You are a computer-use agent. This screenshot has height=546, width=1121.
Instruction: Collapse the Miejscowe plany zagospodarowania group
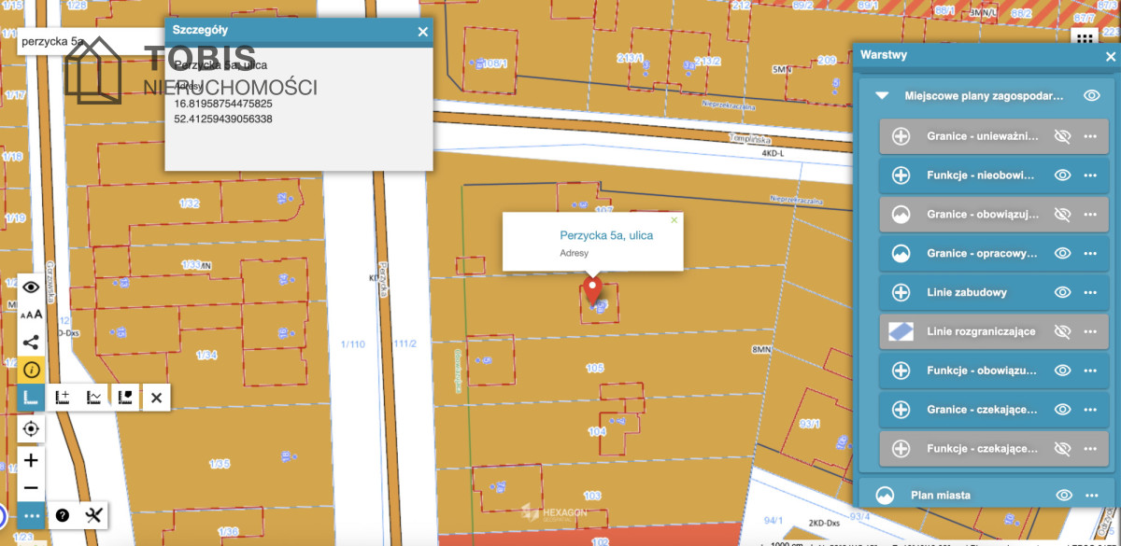(881, 95)
